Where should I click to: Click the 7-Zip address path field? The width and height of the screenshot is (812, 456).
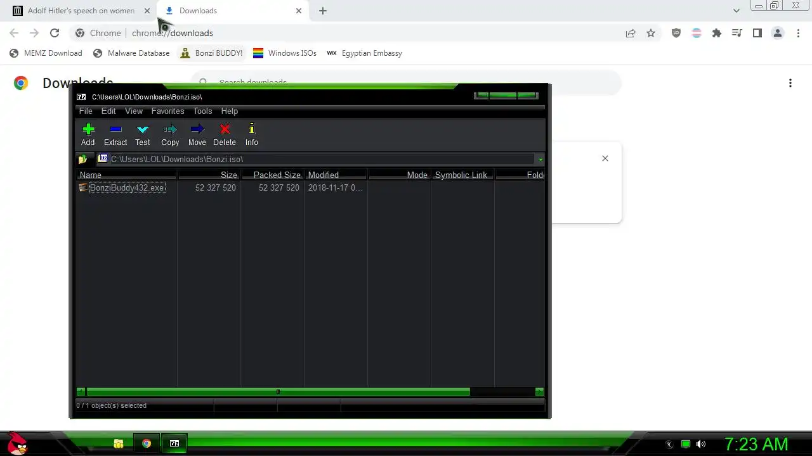[316, 160]
